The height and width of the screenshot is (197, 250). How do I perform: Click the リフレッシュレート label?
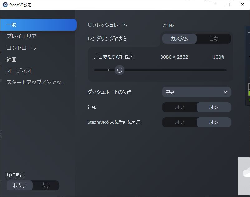[107, 25]
